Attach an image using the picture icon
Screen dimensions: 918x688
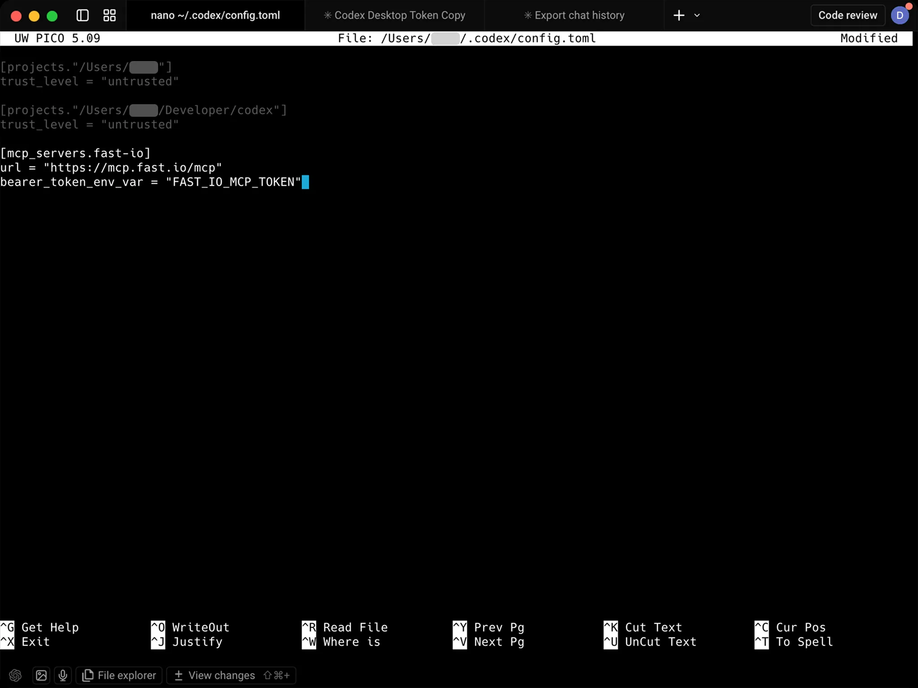pos(41,675)
